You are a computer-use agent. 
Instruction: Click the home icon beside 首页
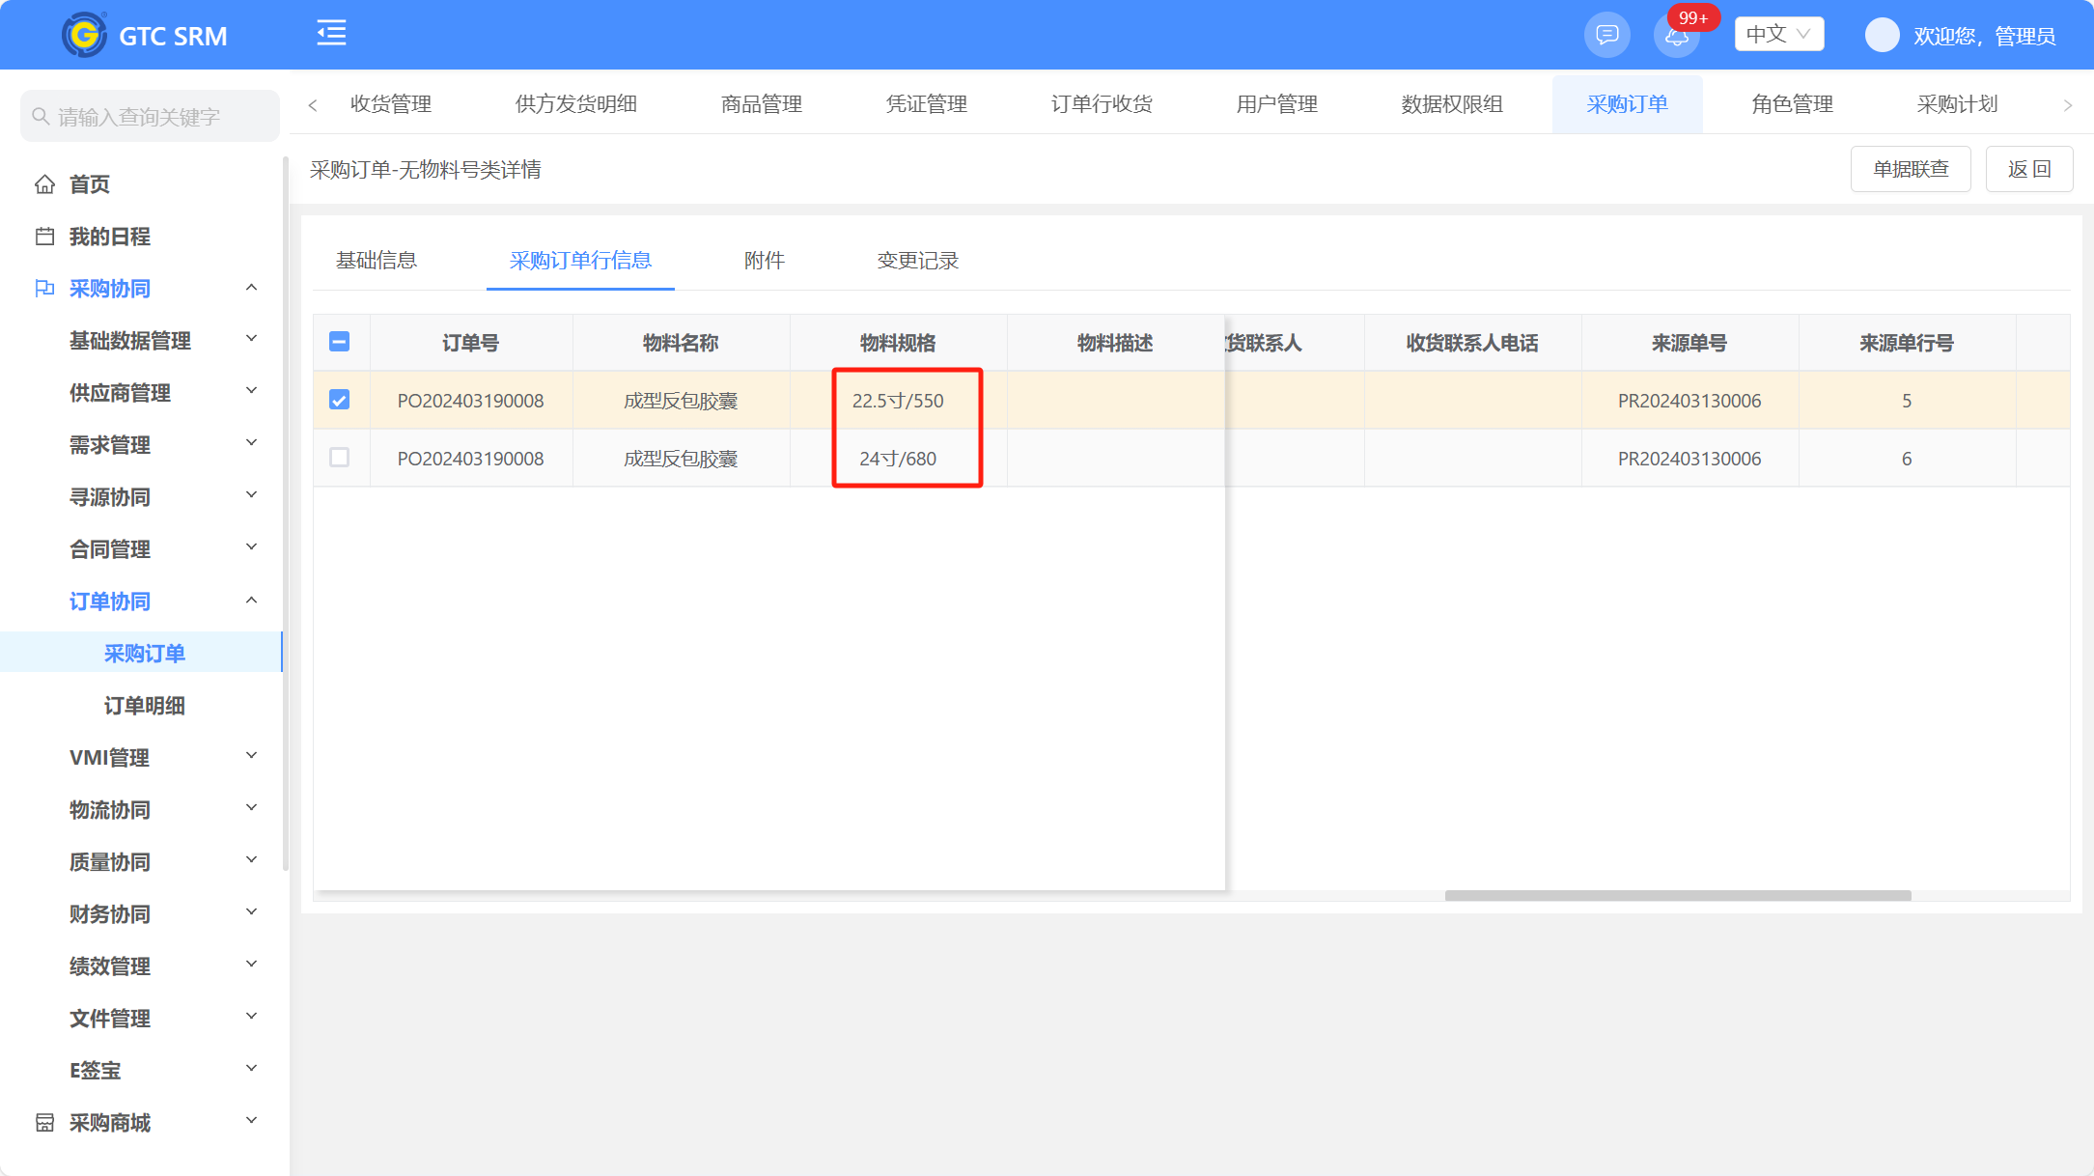44,183
